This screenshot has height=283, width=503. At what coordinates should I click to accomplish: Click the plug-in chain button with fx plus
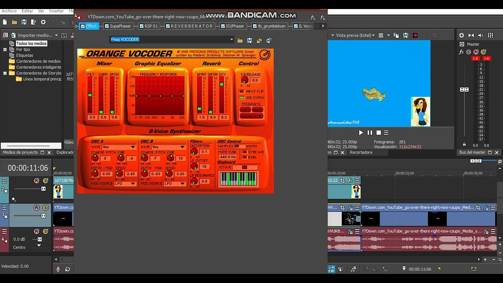(x=313, y=17)
